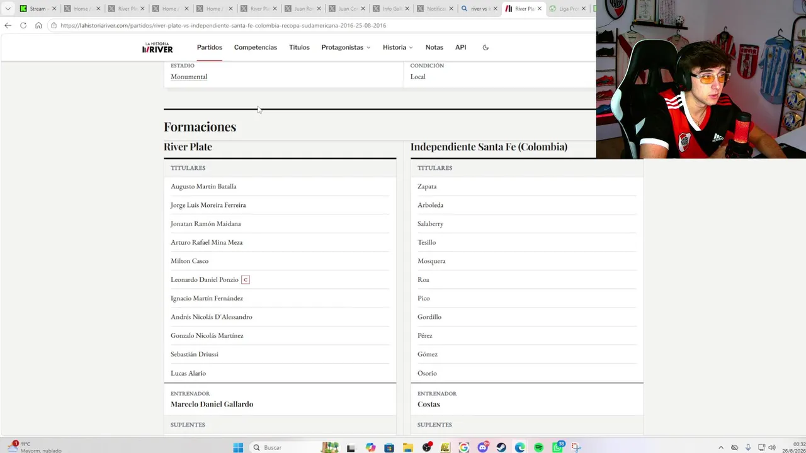This screenshot has height=453, width=806.
Task: Open coach Marcelo Daniel Gallardo link
Action: (212, 404)
